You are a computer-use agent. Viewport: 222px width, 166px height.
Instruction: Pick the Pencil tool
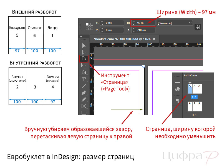coord(84,99)
